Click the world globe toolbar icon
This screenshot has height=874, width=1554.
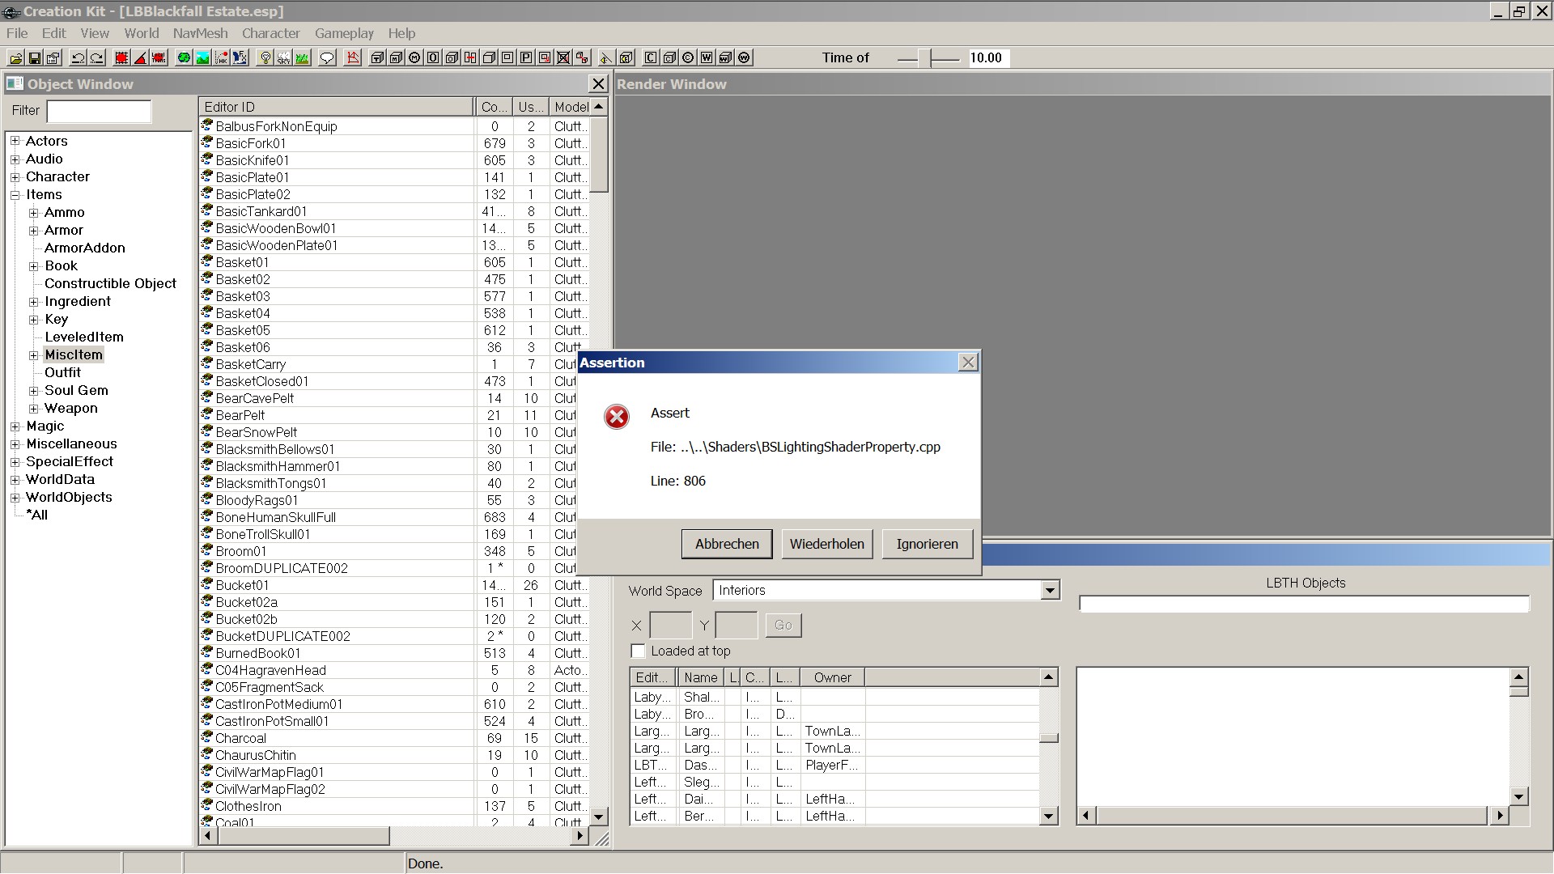tap(184, 57)
